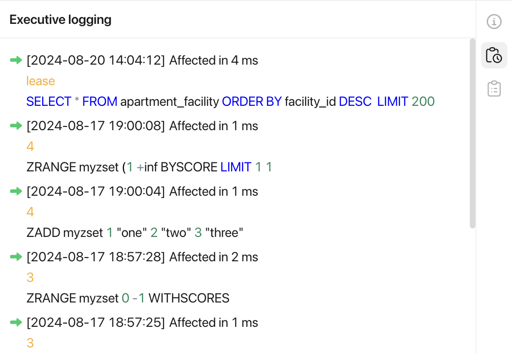
Task: Click green arrow beside 14:04:12 log entry
Action: pos(16,60)
